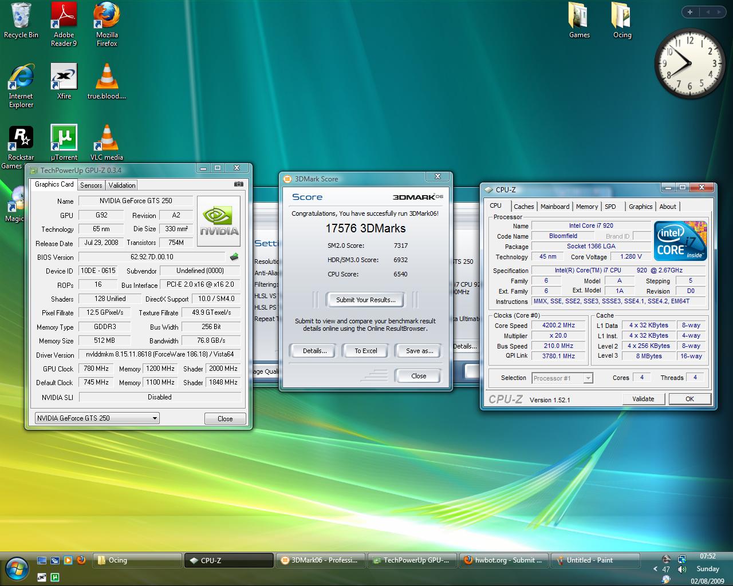
Task: Click the Validate button in CPU-Z
Action: click(643, 399)
